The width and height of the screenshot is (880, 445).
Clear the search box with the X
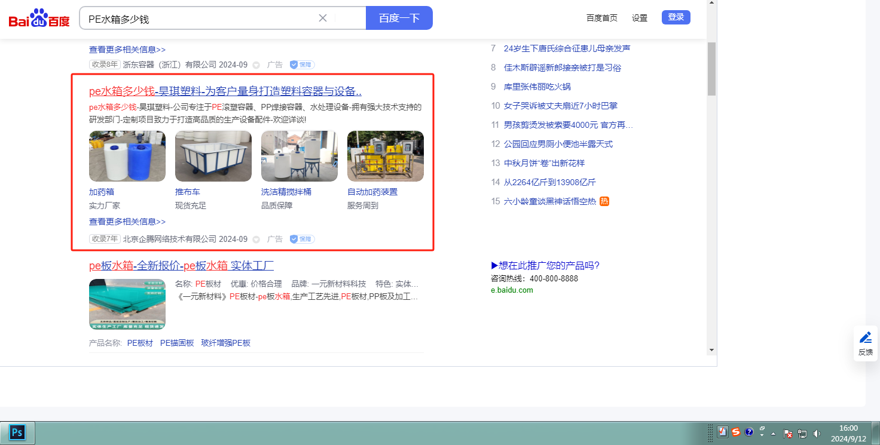coord(323,18)
